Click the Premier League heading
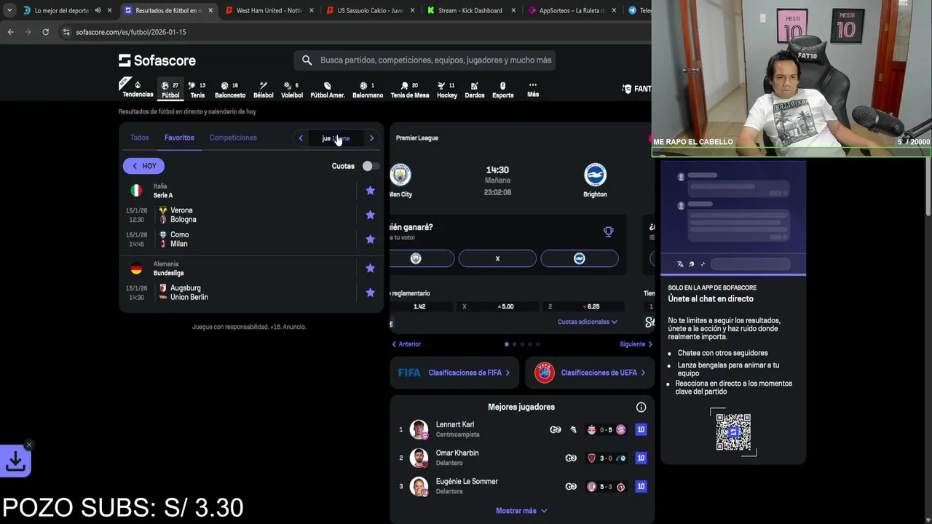 [417, 138]
